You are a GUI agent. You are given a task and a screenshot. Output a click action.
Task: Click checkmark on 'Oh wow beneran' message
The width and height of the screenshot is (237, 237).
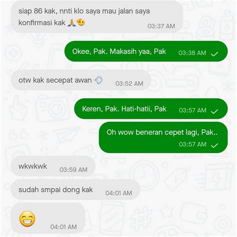pos(214,145)
